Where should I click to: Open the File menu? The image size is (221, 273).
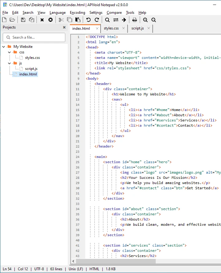(x=5, y=13)
